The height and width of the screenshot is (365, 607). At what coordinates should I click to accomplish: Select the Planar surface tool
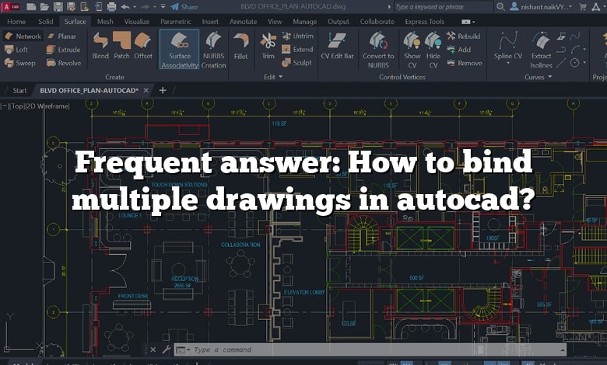click(62, 36)
